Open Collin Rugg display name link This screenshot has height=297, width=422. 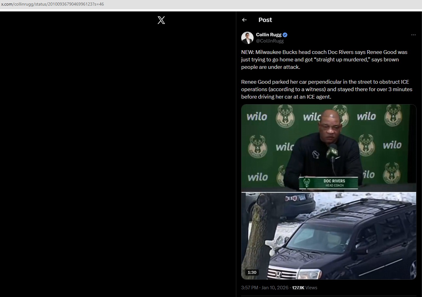point(269,35)
